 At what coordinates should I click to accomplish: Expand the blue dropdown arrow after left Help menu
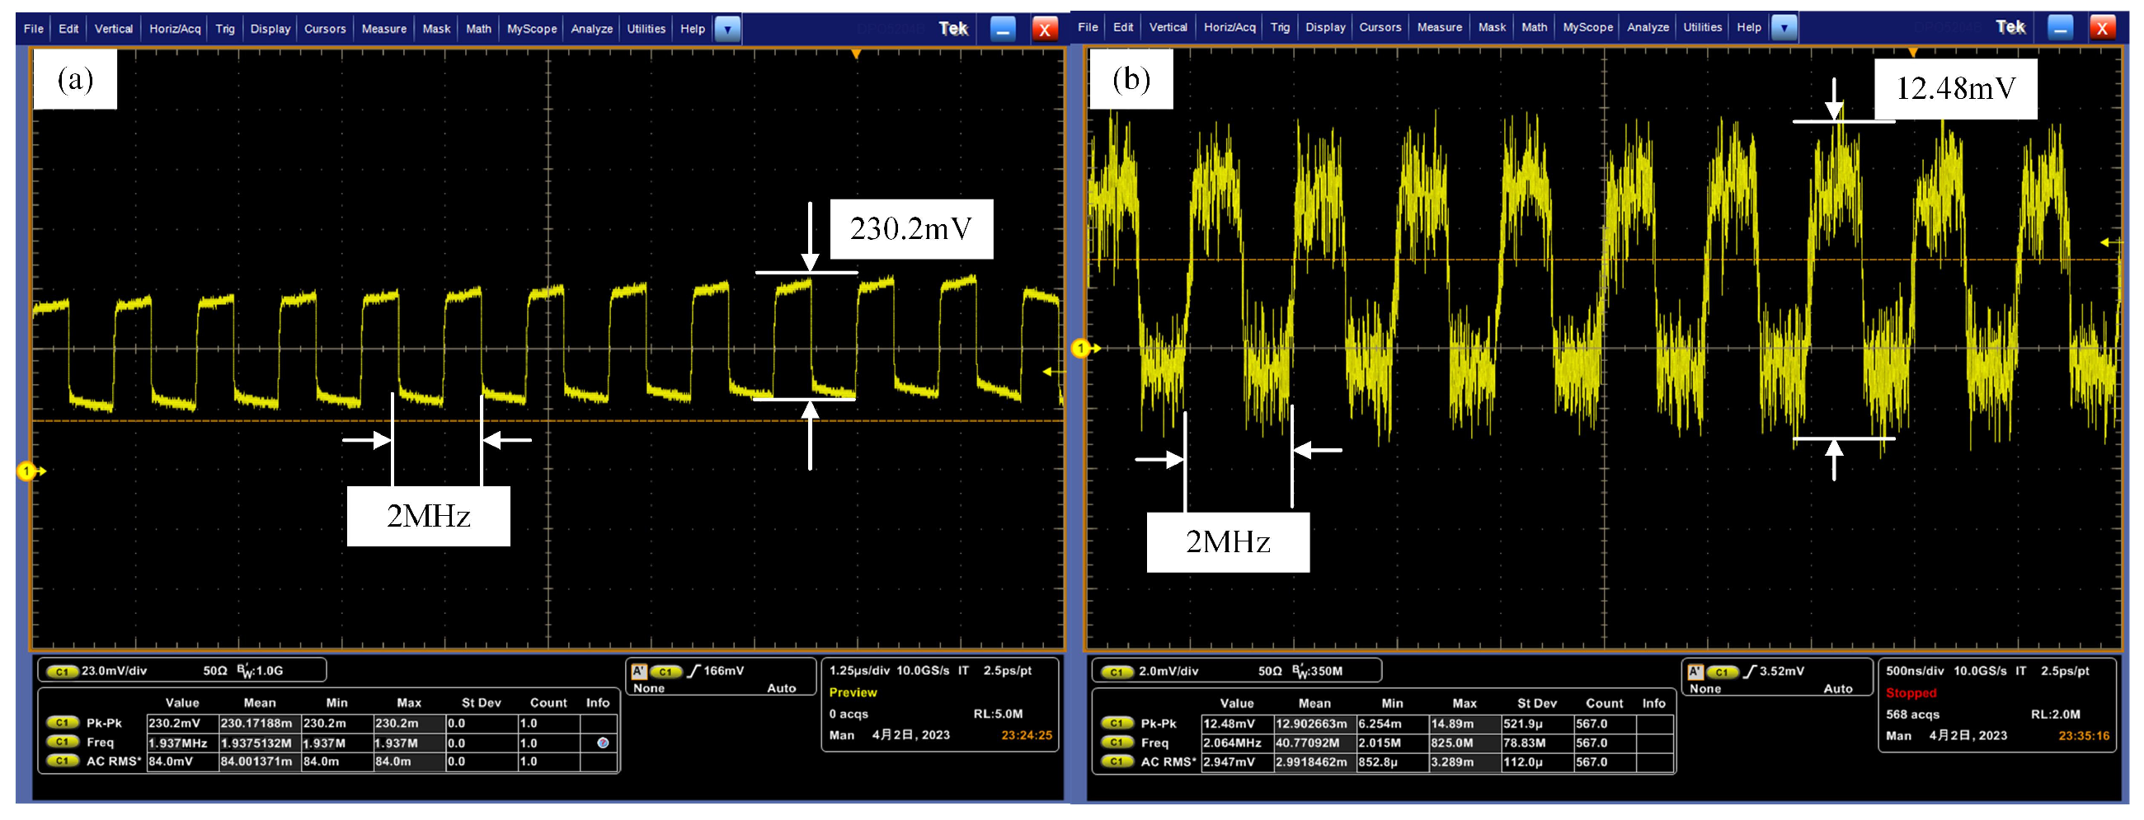(x=727, y=29)
